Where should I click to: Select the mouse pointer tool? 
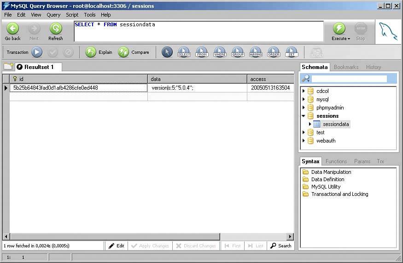coord(167,52)
